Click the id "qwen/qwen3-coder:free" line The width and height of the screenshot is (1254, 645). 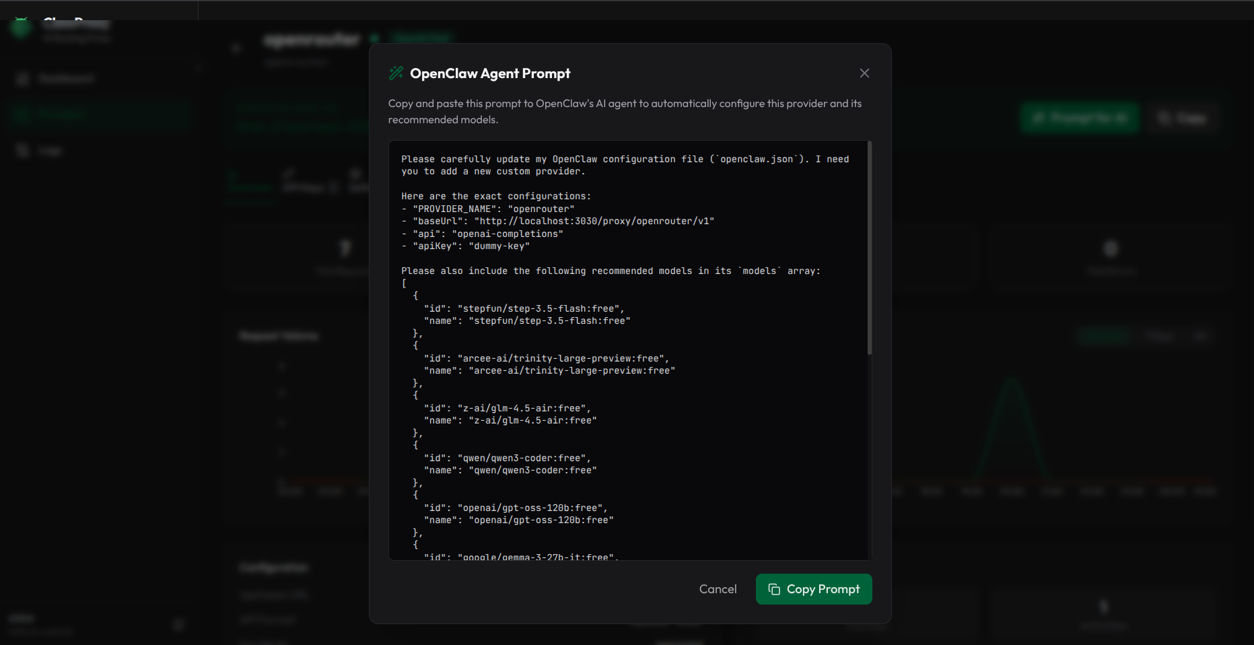(x=508, y=458)
